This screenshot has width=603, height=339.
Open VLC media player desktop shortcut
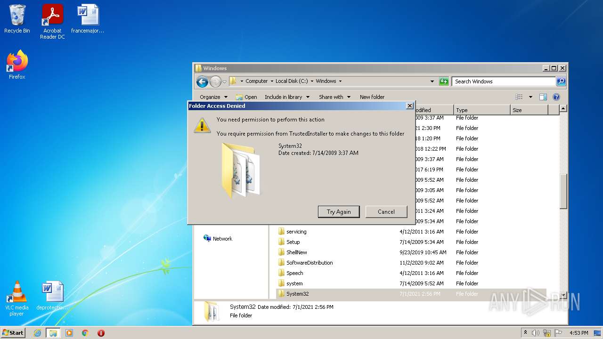[17, 299]
